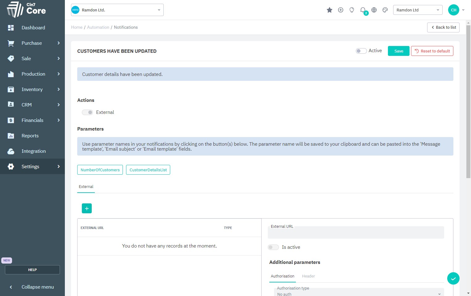Add a new external URL record
Screen dimensions: 471x296
(x=87, y=208)
